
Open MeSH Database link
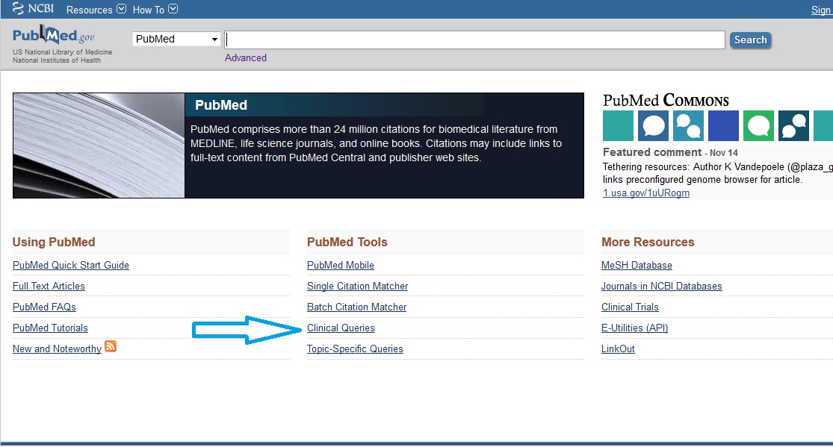(x=637, y=265)
